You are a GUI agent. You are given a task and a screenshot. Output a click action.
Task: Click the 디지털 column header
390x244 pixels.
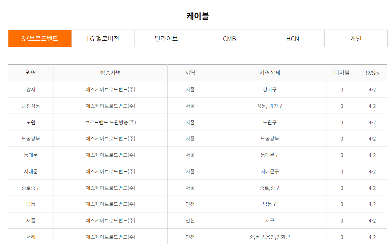tap(341, 73)
